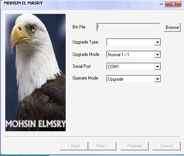Click the MOHSIN EL MASRY window title
The height and width of the screenshot is (156, 184).
coord(23,3)
